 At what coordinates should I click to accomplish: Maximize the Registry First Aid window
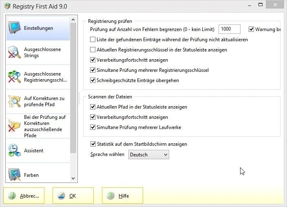pos(260,5)
